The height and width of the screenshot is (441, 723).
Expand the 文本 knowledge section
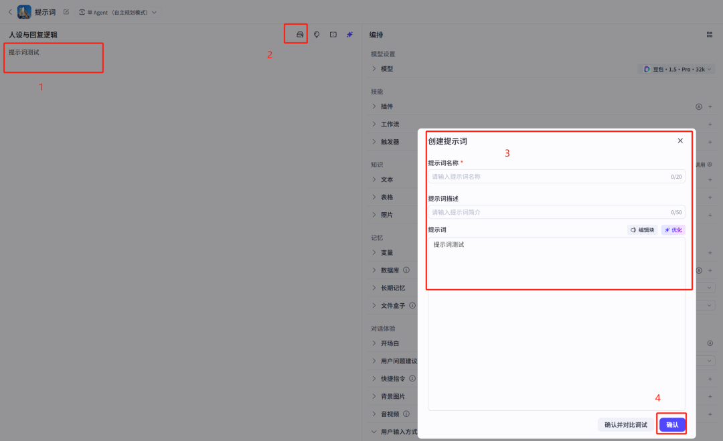374,179
